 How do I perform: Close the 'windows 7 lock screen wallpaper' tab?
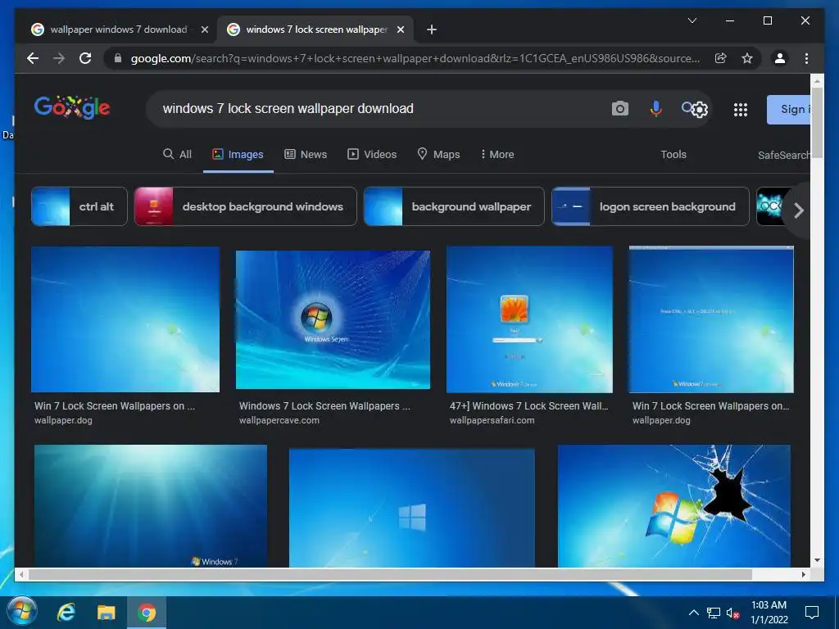click(400, 30)
